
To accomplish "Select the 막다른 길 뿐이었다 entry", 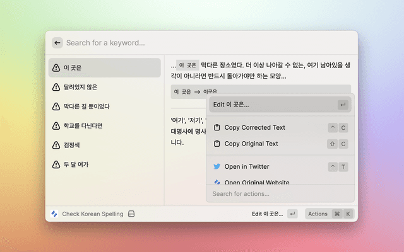I will (105, 106).
